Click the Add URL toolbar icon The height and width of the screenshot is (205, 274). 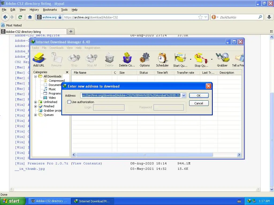coord(39,60)
